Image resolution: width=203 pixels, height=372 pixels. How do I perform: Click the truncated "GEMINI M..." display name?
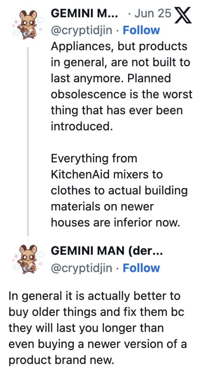(x=84, y=13)
